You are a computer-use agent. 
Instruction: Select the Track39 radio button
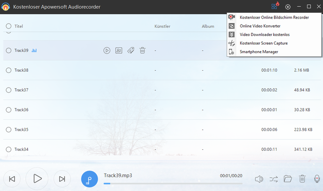9,50
